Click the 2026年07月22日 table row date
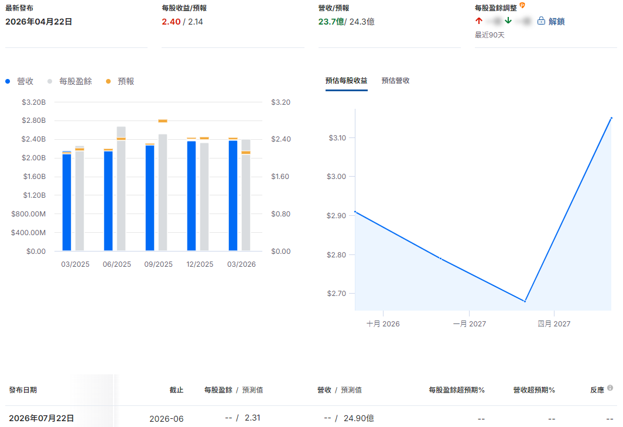Screen dimensions: 623x427 (42, 418)
